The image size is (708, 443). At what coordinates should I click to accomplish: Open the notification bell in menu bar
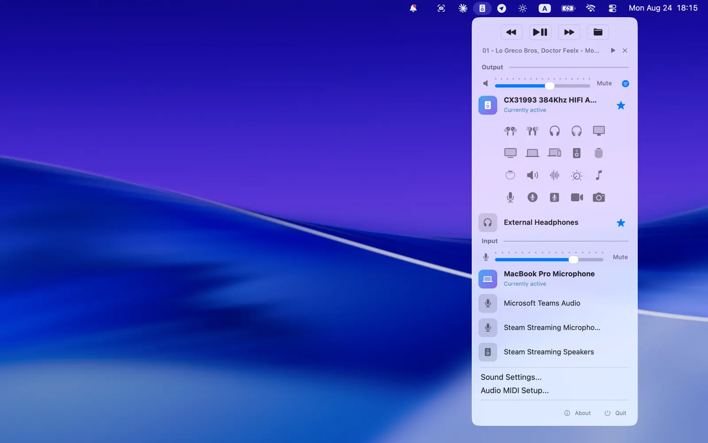(x=413, y=8)
